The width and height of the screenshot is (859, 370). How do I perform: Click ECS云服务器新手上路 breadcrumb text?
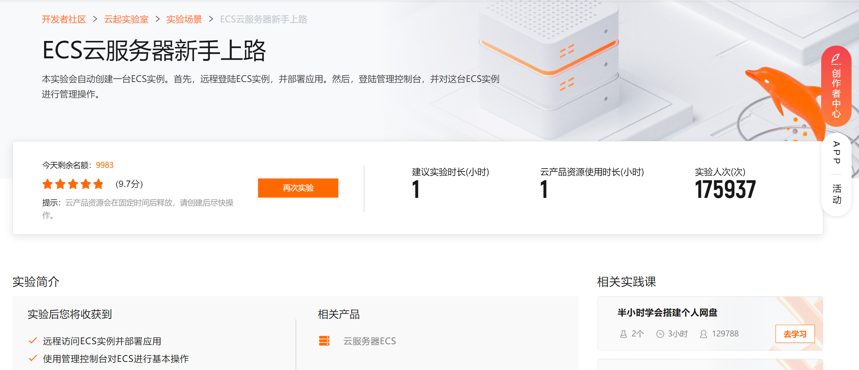pos(263,19)
